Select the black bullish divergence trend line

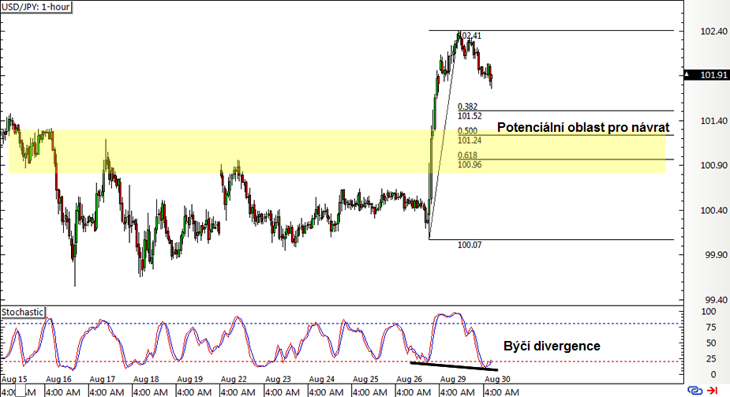tap(454, 366)
